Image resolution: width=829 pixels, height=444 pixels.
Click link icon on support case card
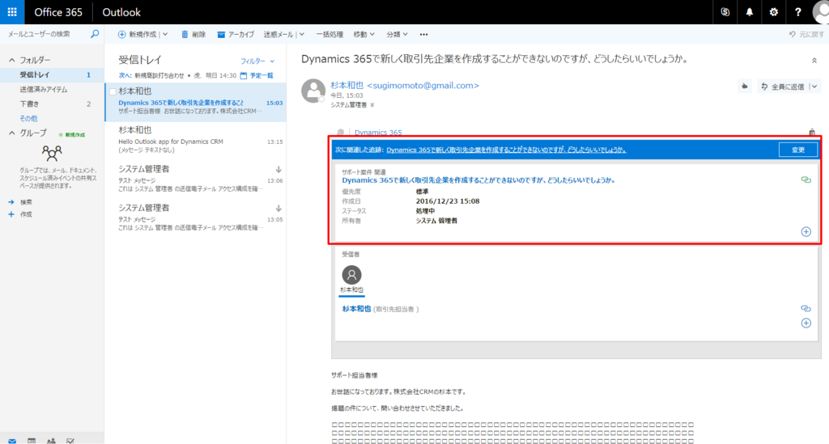806,180
